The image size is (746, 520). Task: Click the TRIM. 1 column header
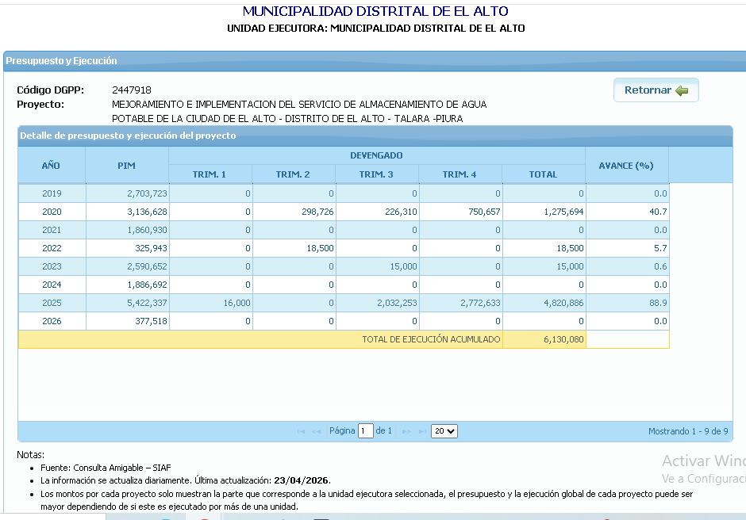(x=210, y=174)
